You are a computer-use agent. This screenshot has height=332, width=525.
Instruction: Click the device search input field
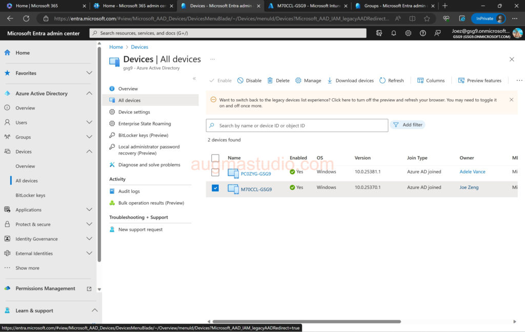pyautogui.click(x=300, y=125)
